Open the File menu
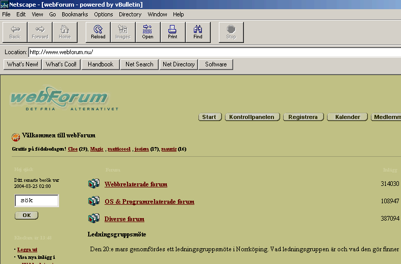 6,14
